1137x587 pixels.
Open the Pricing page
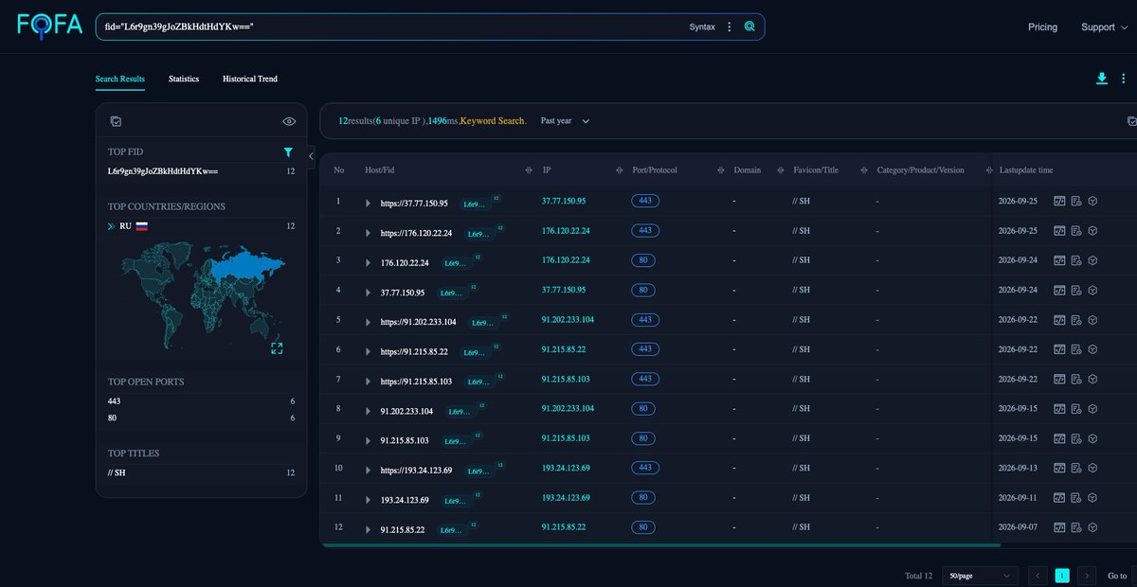coord(1042,27)
